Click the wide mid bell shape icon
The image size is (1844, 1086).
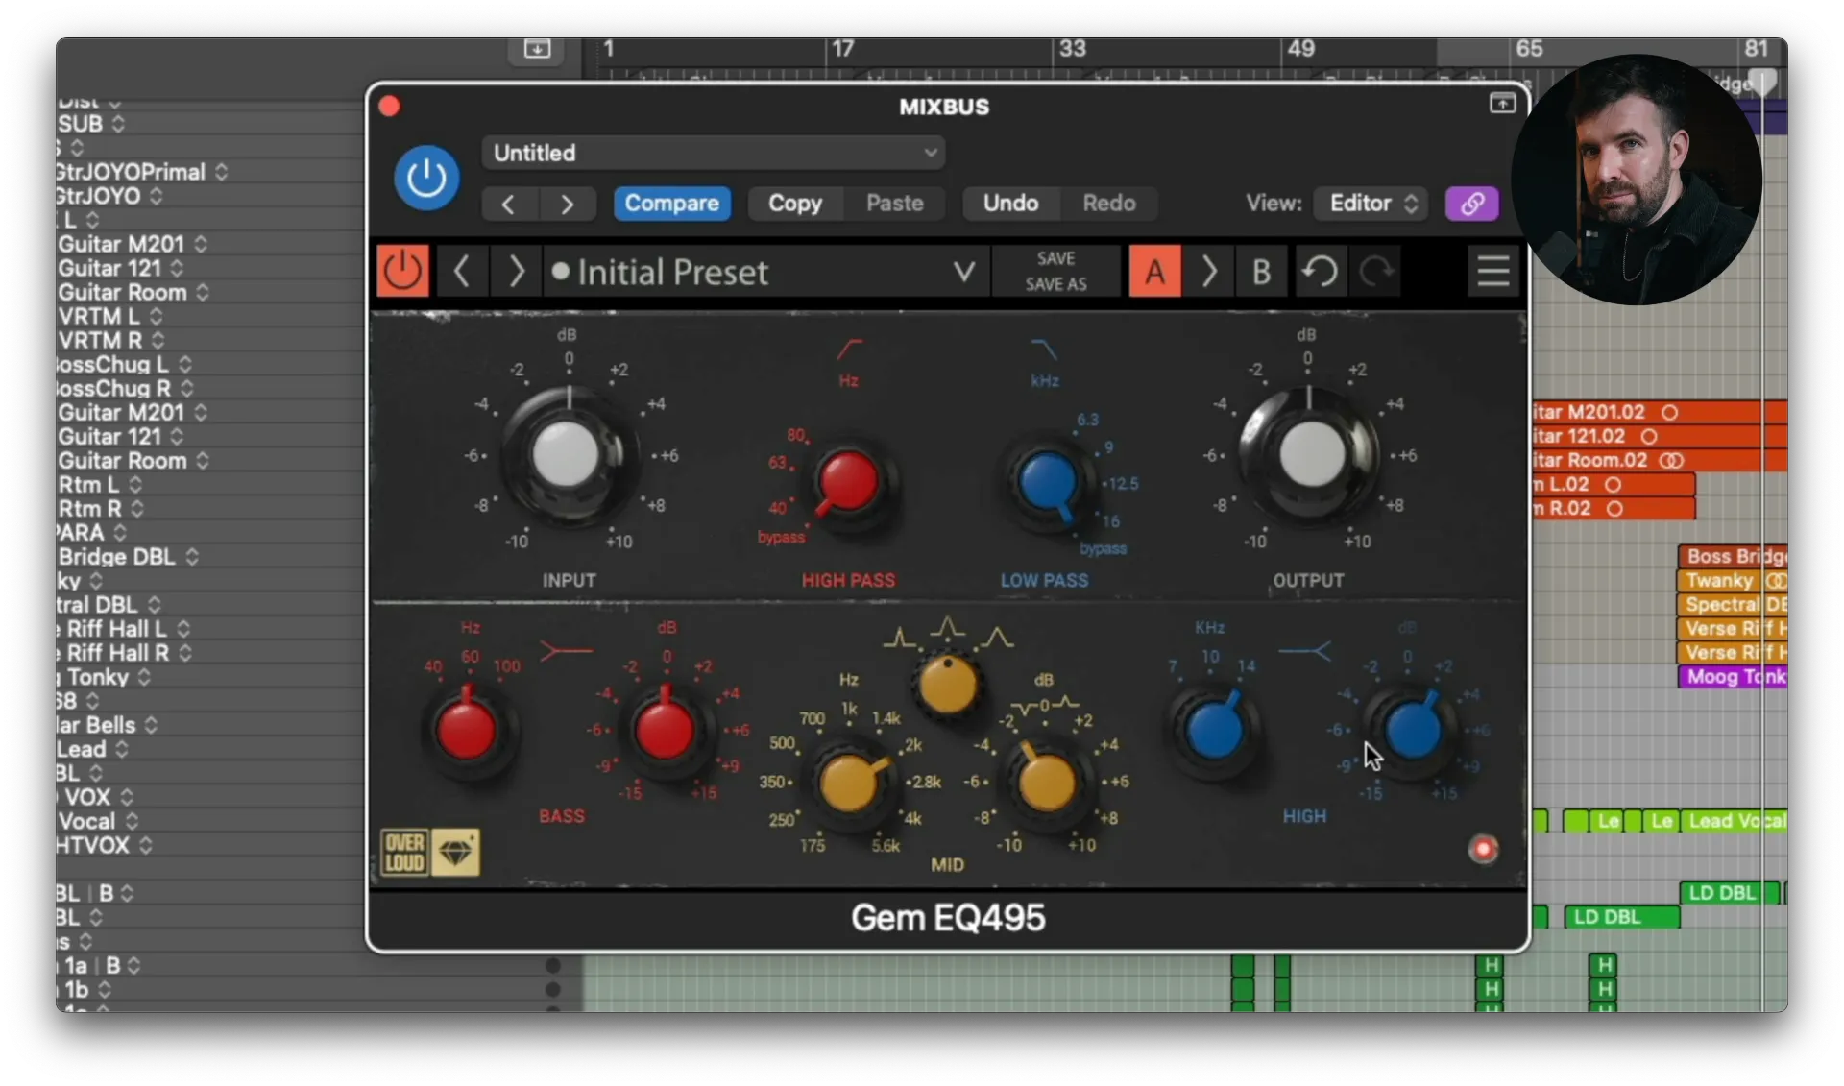click(997, 638)
